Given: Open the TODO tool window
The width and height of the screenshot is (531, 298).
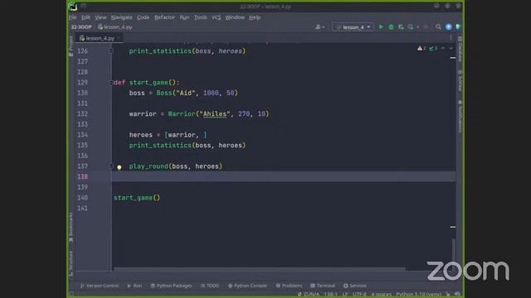Looking at the screenshot, I should [210, 286].
